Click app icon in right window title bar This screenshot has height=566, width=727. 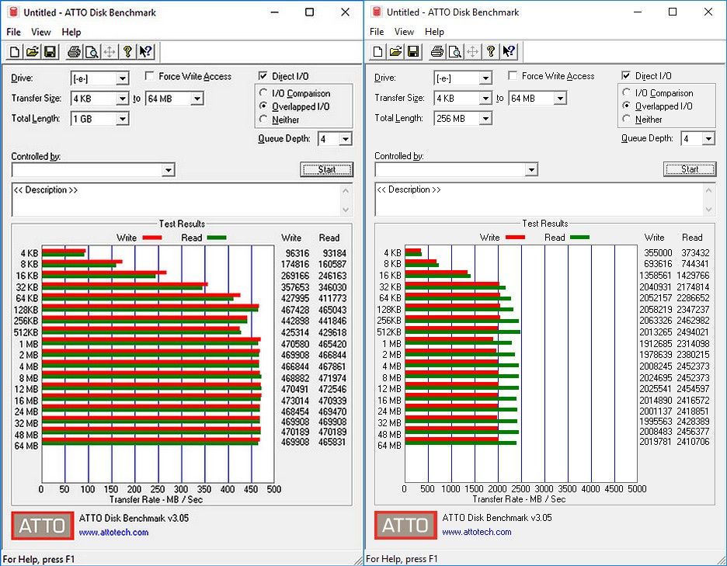click(x=377, y=12)
